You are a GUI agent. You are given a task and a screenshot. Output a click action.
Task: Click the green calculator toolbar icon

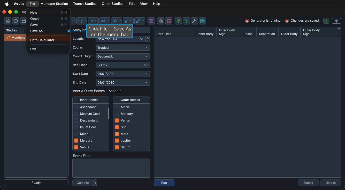tap(202, 21)
